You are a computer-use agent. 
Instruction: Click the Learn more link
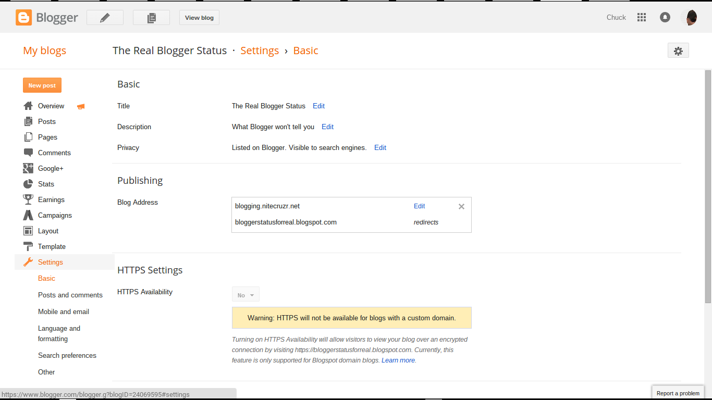coord(398,360)
